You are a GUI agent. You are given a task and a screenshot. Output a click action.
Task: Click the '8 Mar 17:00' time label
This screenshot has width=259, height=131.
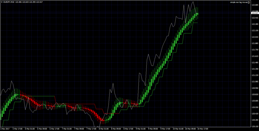pos(129,129)
